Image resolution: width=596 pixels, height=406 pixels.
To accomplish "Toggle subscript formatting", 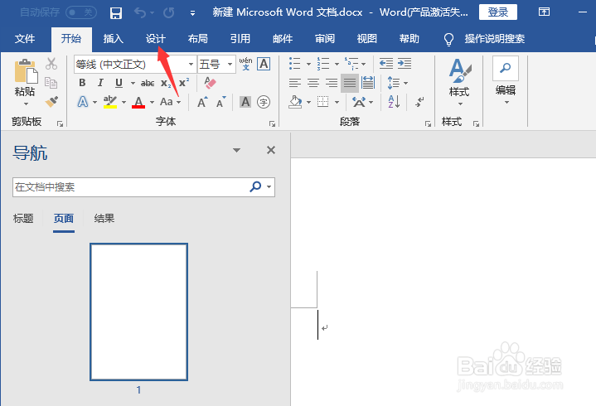I will (166, 83).
